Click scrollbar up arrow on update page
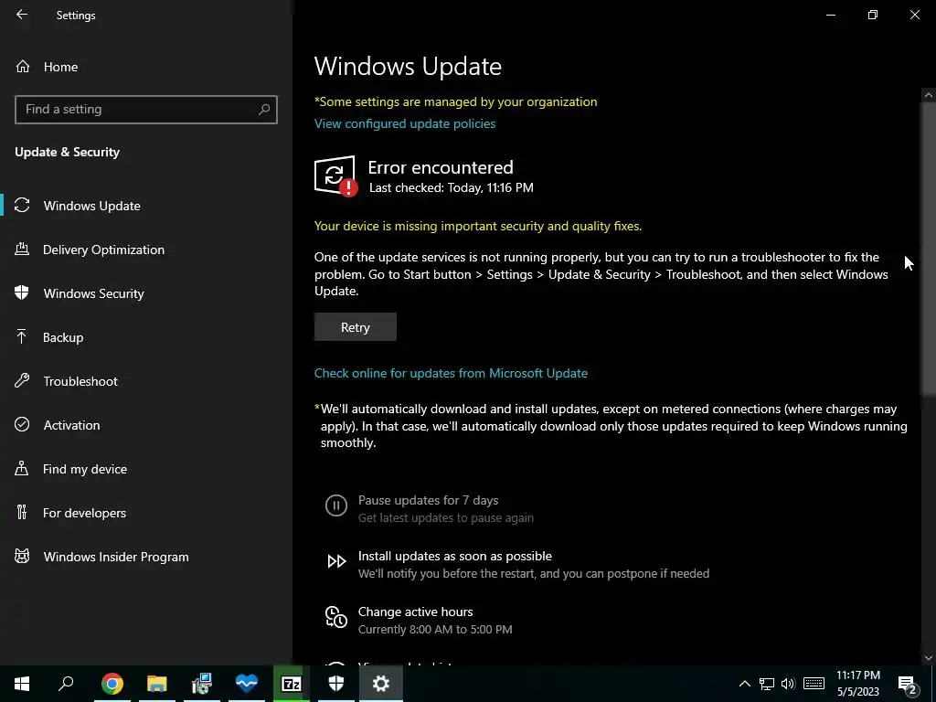The width and height of the screenshot is (936, 702). pos(929,95)
